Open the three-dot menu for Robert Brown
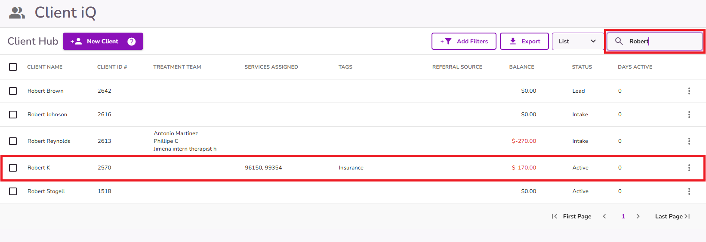 click(x=689, y=91)
